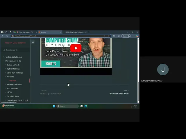Open Spreadsheet: Excel, Googl... page
186x139 pixels.
(x=18, y=100)
